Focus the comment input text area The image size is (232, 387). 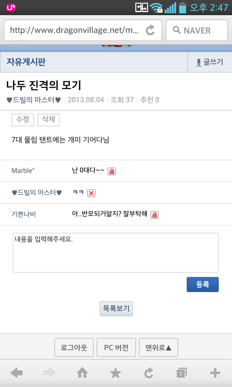tap(116, 253)
